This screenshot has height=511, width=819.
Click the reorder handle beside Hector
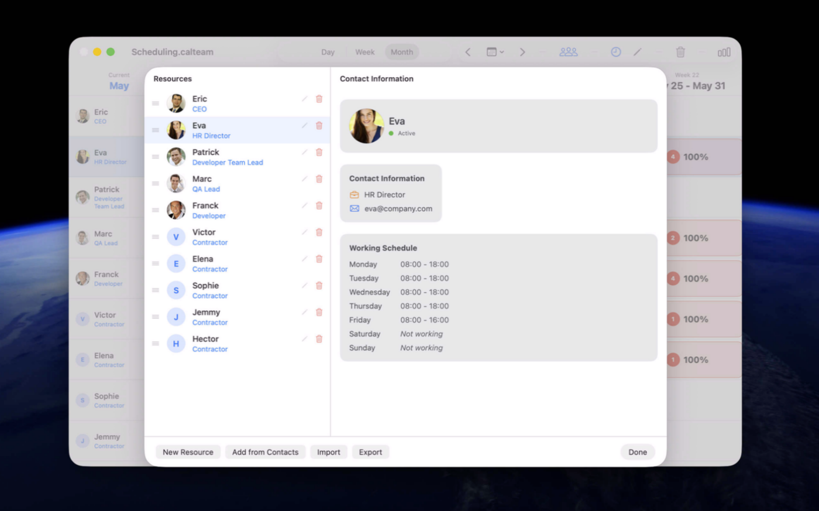point(156,343)
